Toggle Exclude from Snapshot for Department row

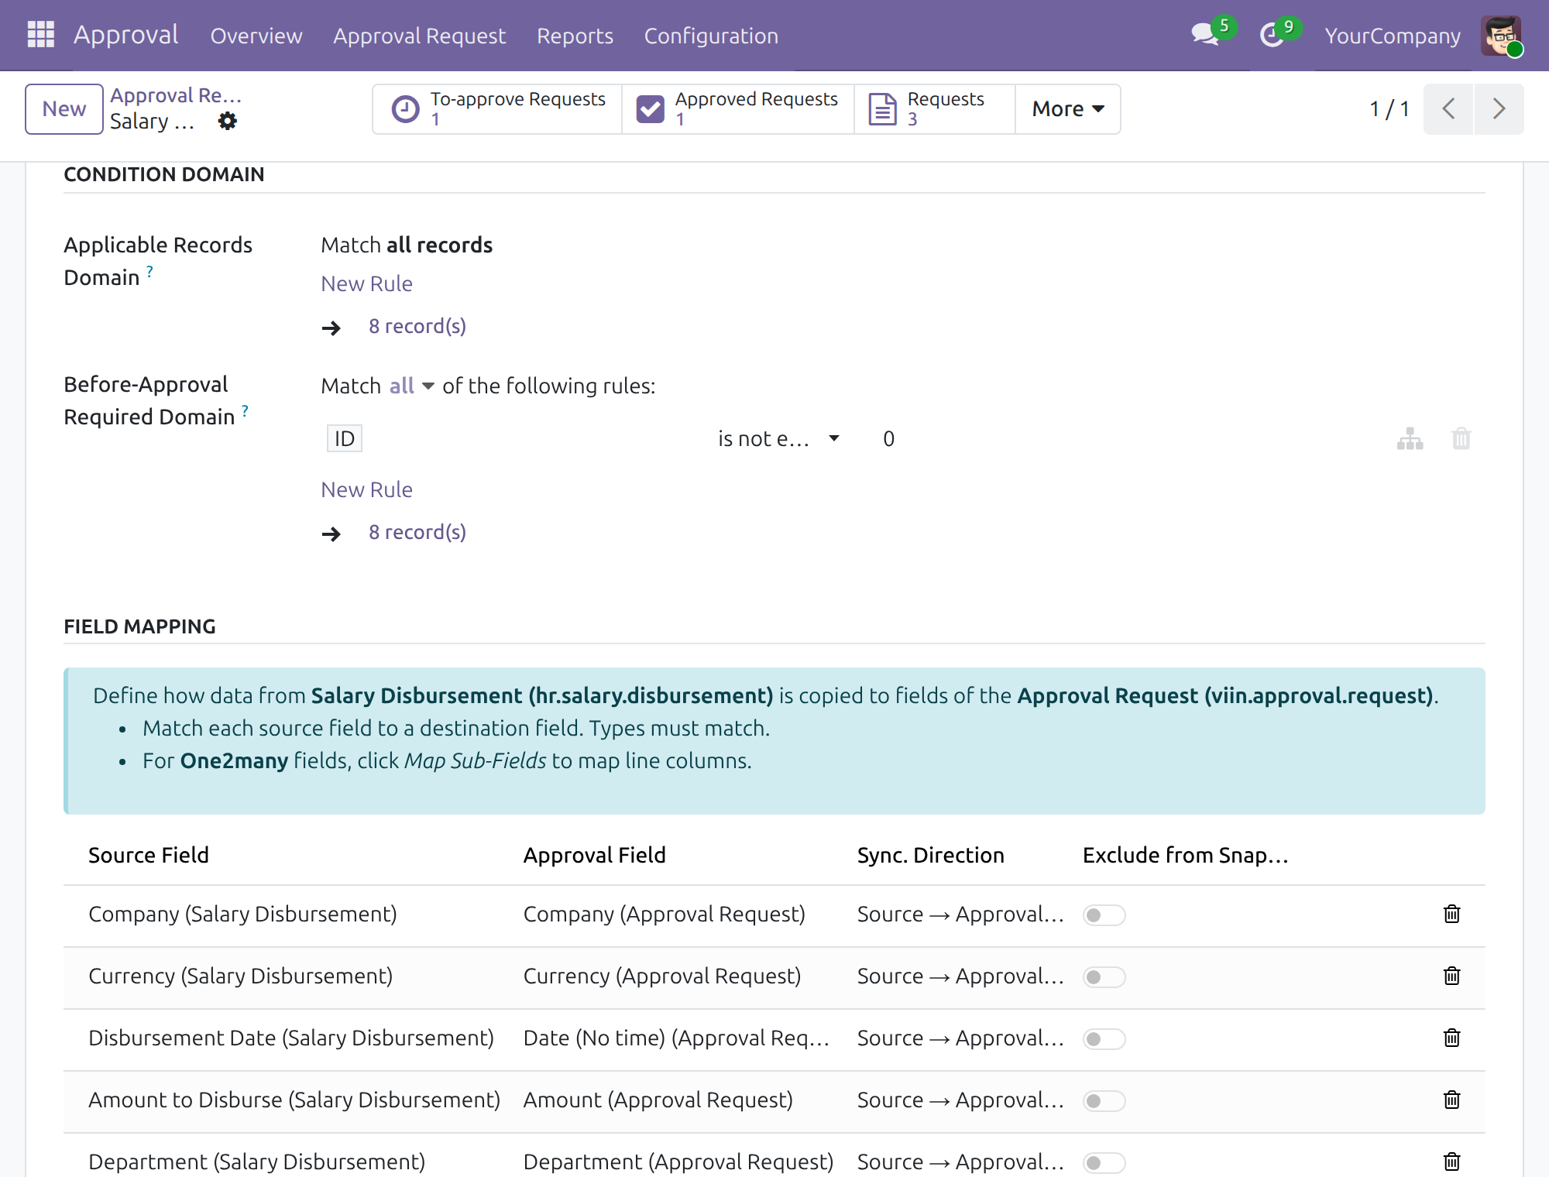[1104, 1163]
